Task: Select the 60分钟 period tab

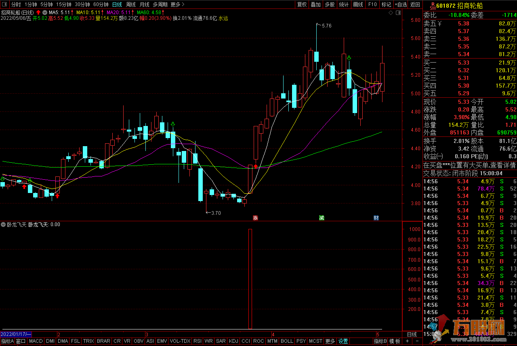Action: coord(101,4)
